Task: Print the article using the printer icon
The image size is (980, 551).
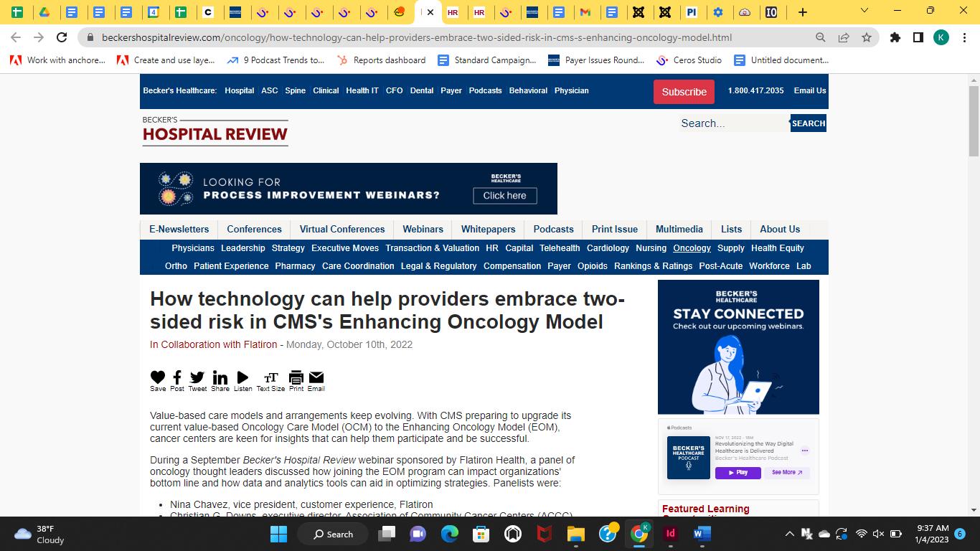Action: (296, 377)
